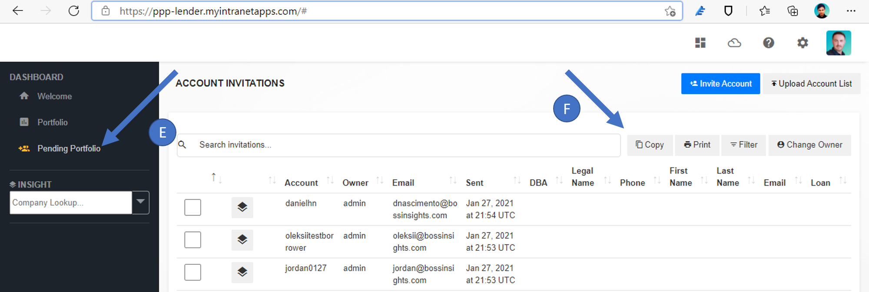
Task: Sort the table by Account column
Action: (301, 183)
